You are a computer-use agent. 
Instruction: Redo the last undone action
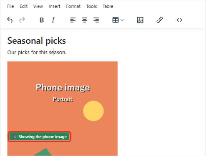(22, 20)
